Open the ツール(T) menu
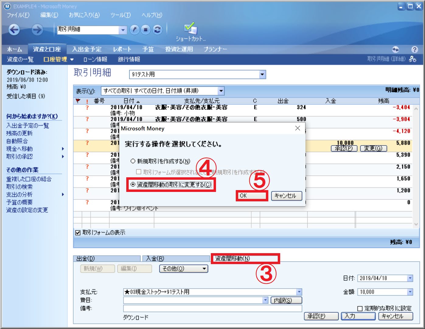 click(120, 15)
